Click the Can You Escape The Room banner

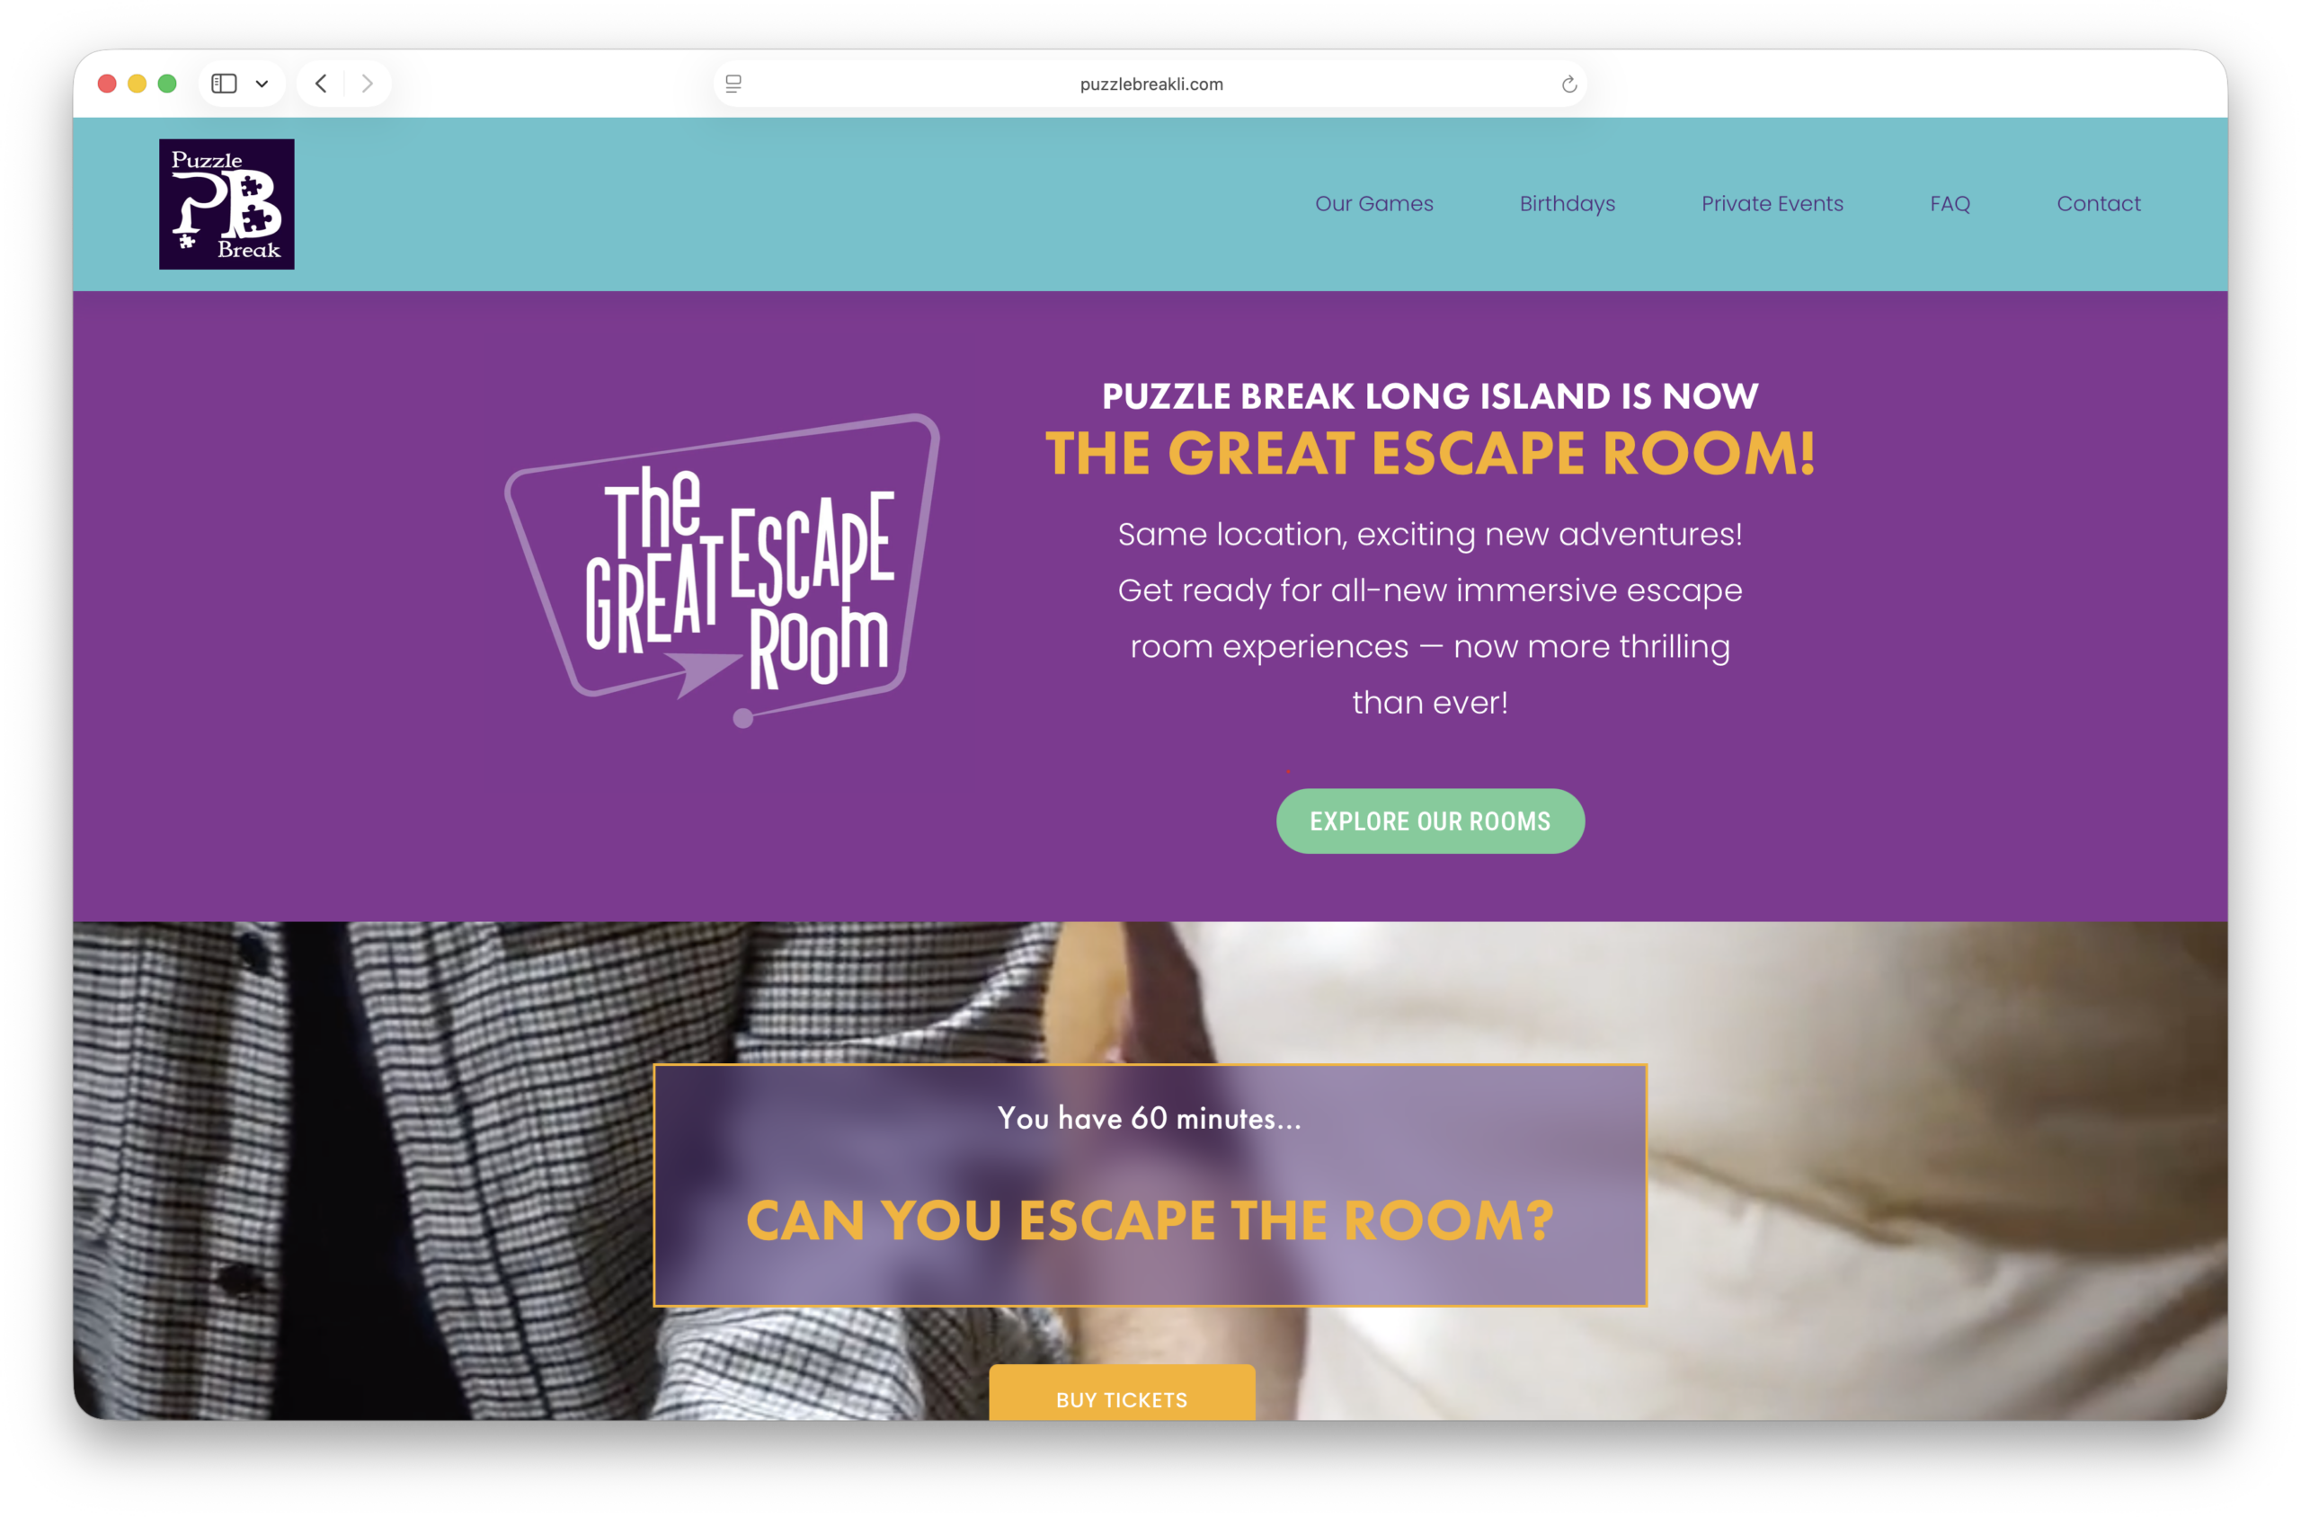pyautogui.click(x=1150, y=1186)
